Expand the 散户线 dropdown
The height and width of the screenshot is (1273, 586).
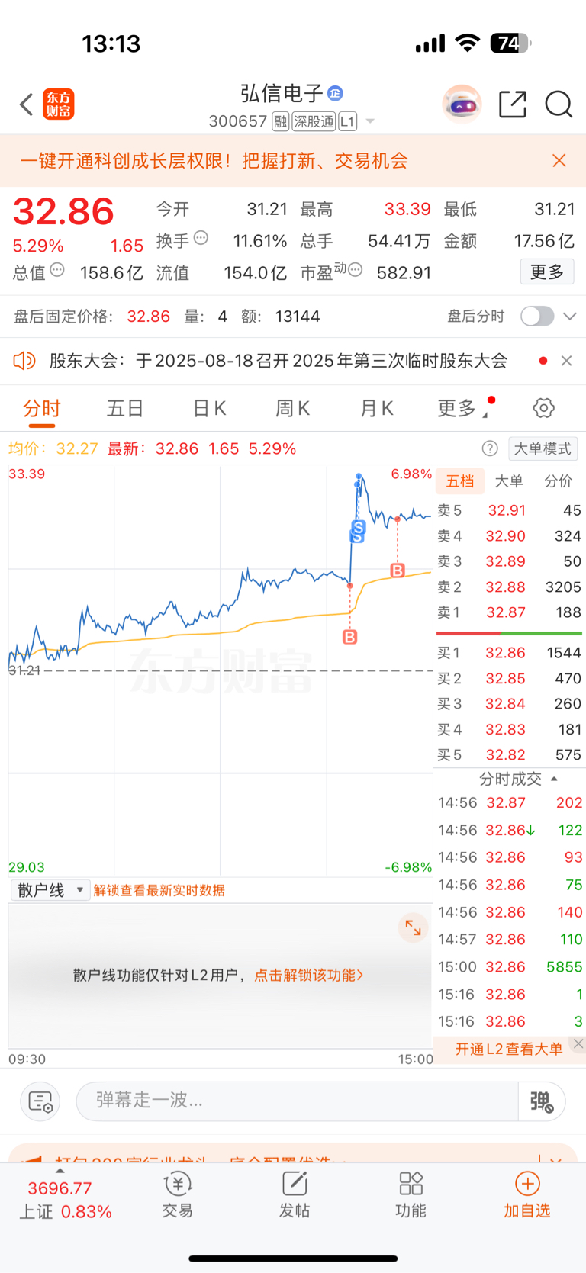(50, 890)
